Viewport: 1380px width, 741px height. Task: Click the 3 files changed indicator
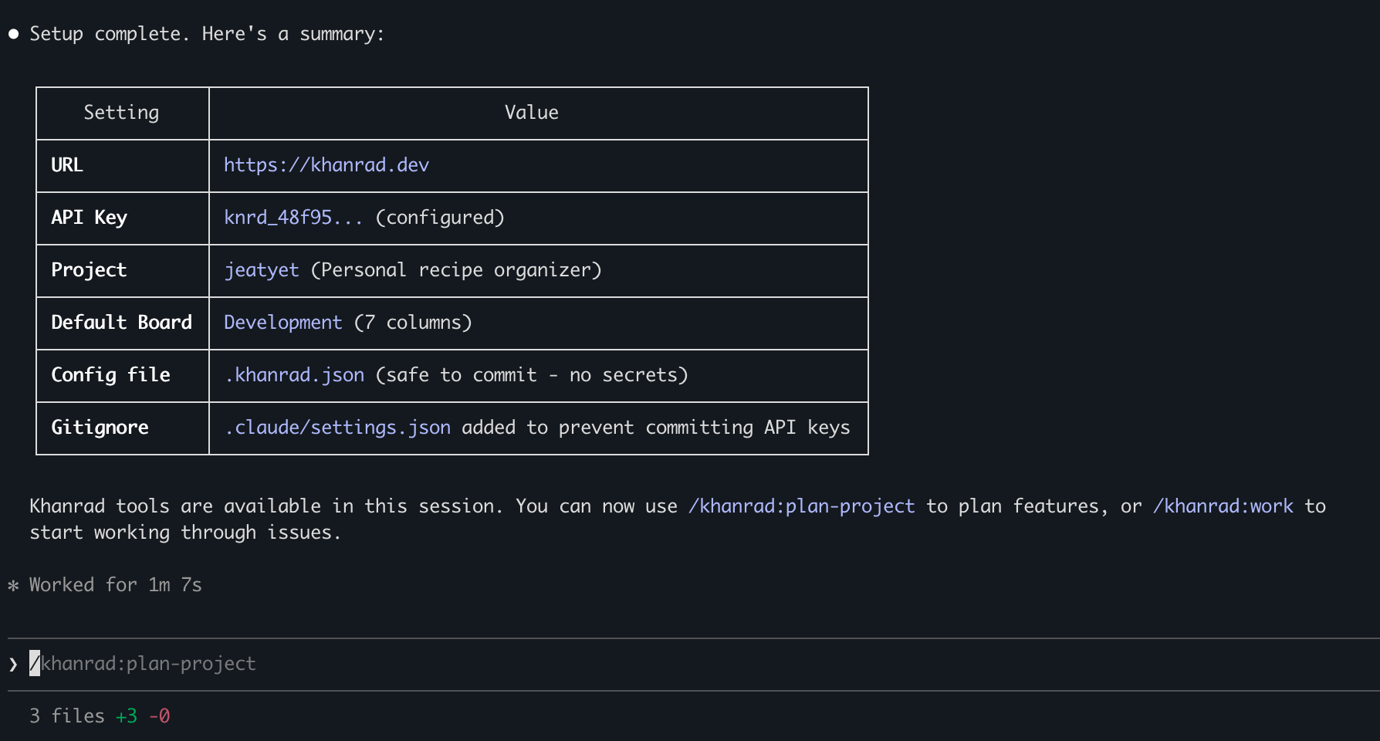pyautogui.click(x=66, y=716)
